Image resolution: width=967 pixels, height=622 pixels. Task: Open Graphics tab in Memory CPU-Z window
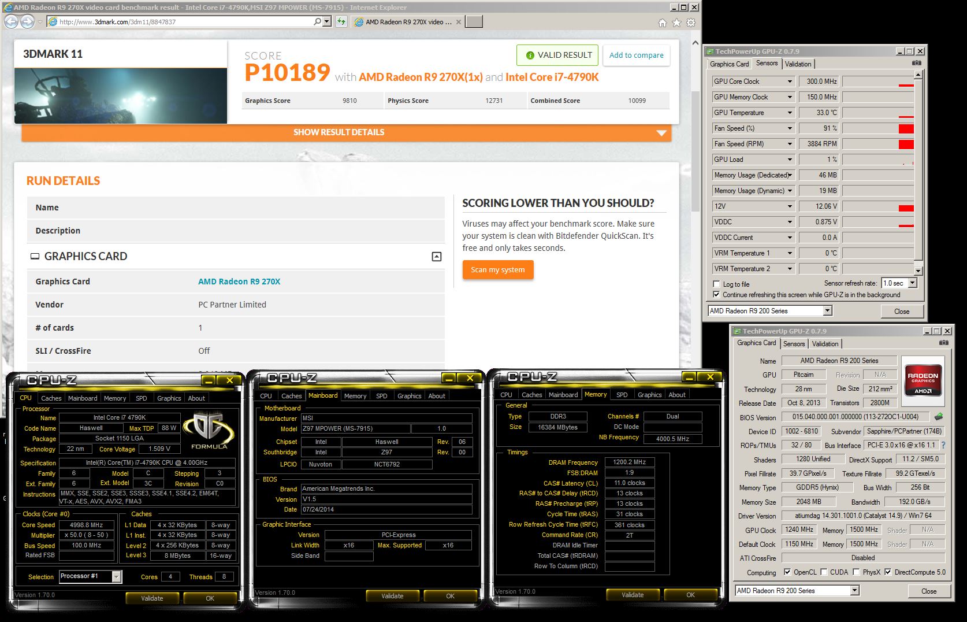650,395
